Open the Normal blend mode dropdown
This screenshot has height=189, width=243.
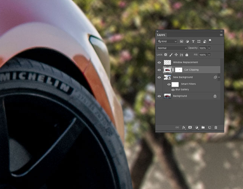pyautogui.click(x=172, y=48)
